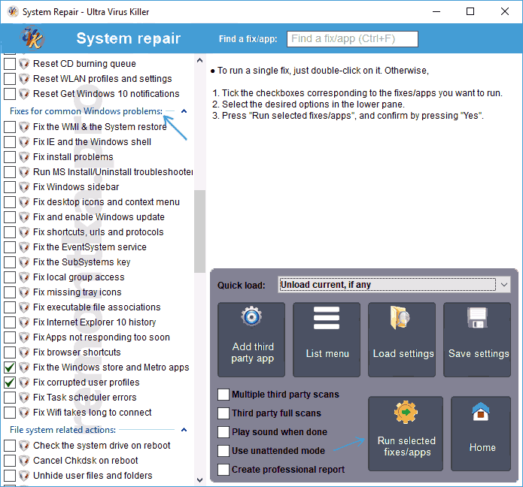This screenshot has width=523, height=487.
Task: Uncheck Fix corrupted user profiles
Action: tap(10, 383)
